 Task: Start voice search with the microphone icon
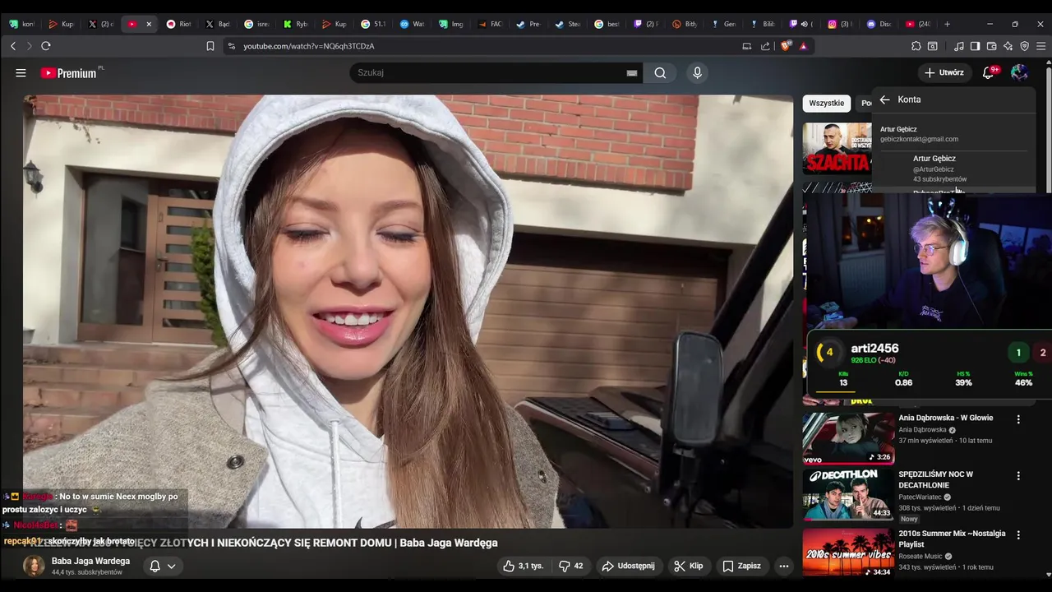(x=697, y=72)
